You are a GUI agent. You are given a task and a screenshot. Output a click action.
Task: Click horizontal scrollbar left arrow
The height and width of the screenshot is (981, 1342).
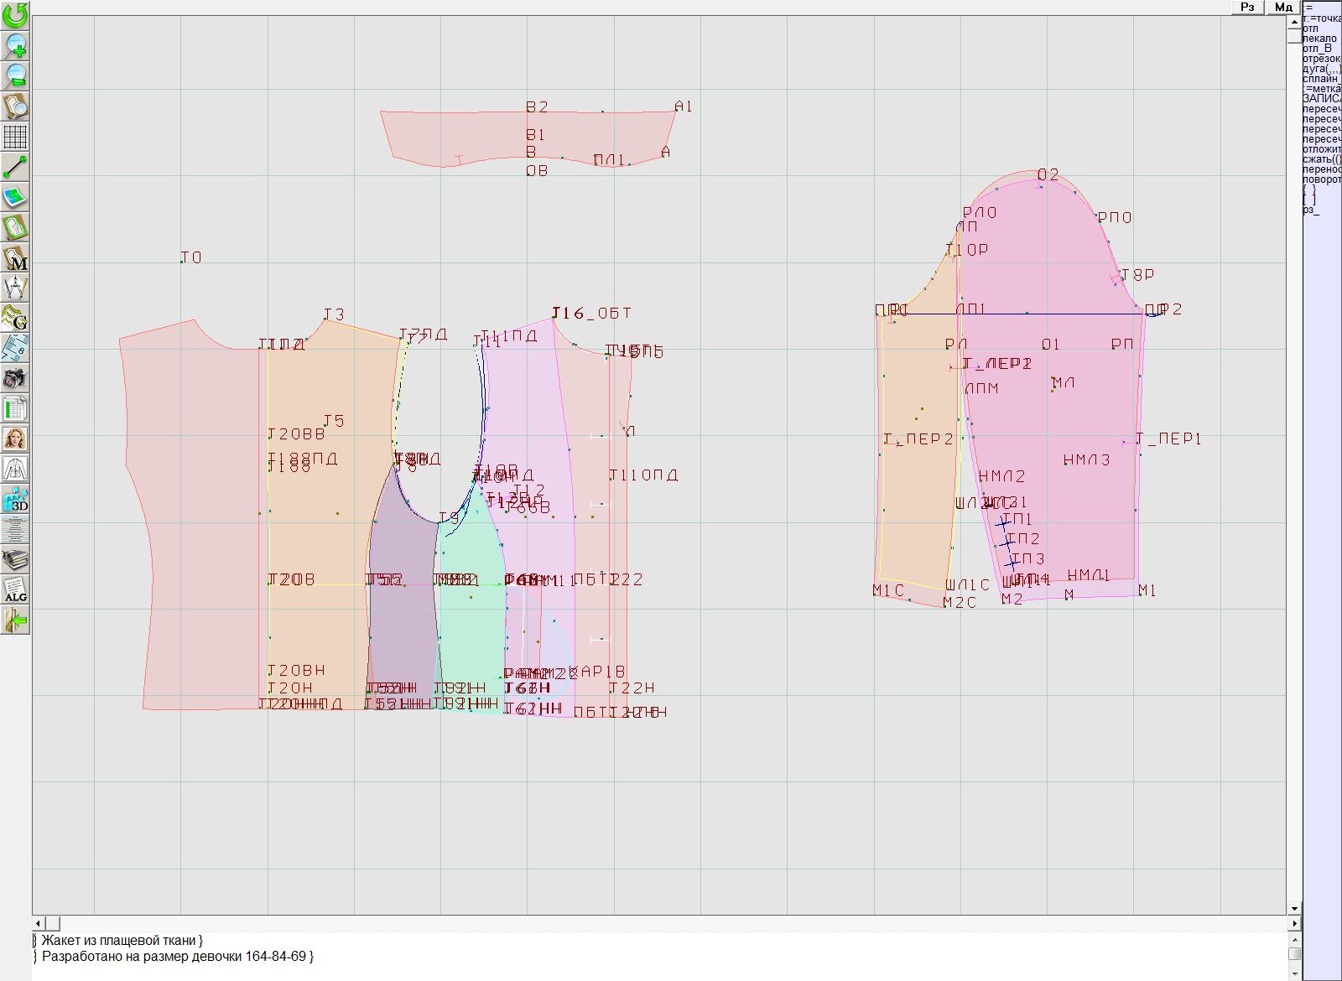[39, 923]
